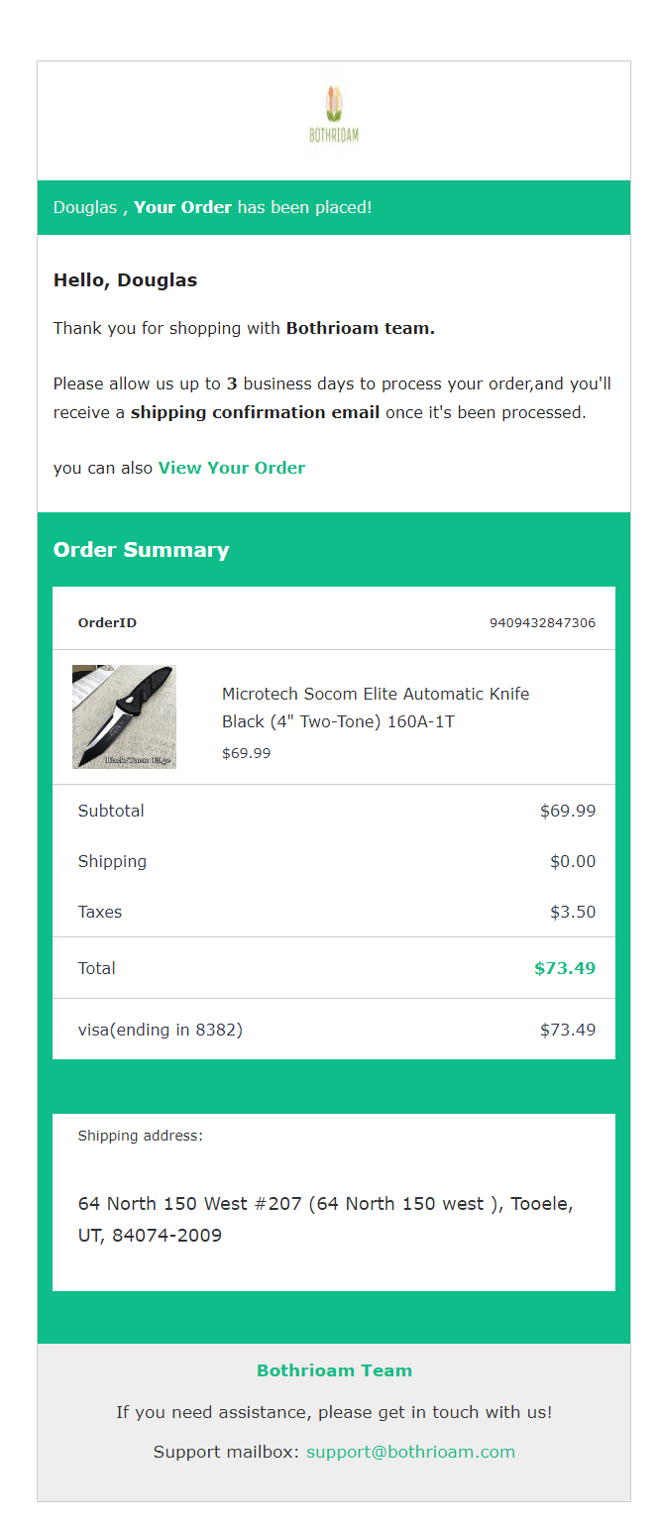Click the shipping confirmation email bold text
The height and width of the screenshot is (1528, 658).
tap(255, 412)
